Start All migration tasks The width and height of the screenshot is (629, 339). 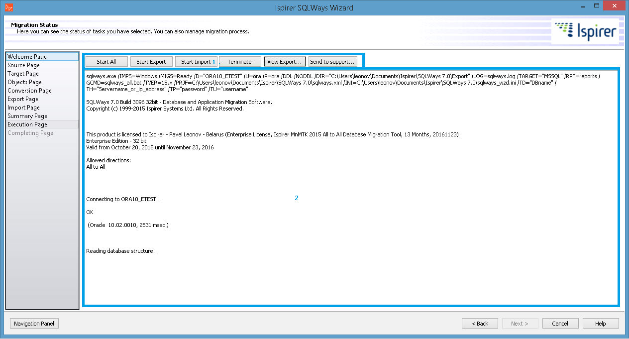106,61
